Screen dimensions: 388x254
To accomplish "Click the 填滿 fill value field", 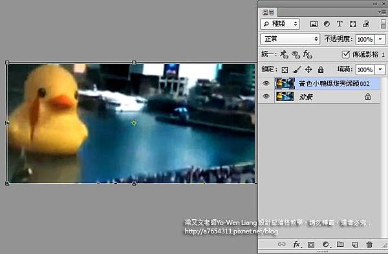I will (x=365, y=70).
